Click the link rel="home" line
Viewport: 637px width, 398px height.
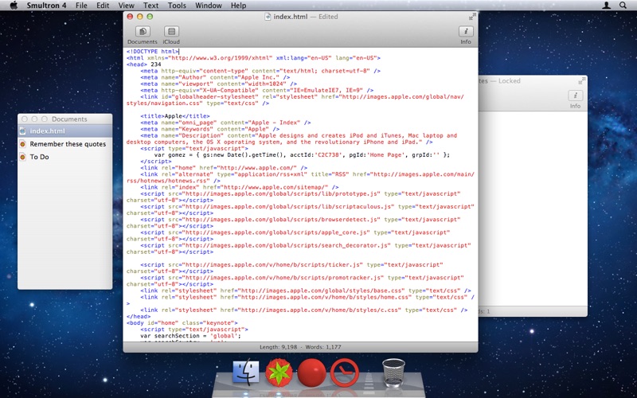(x=224, y=168)
